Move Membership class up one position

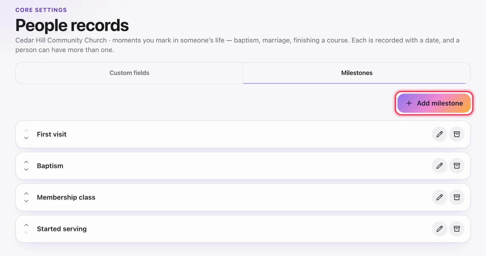pos(26,194)
